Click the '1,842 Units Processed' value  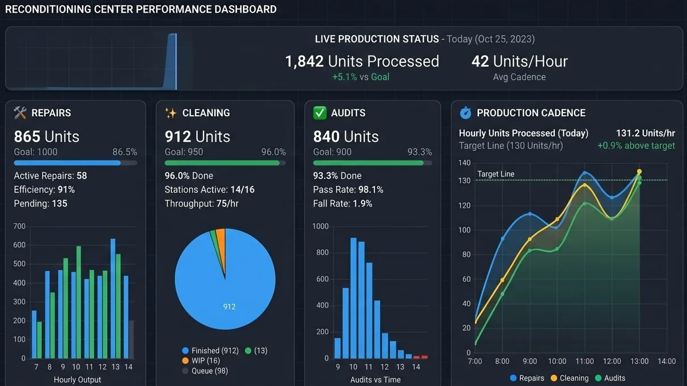click(362, 61)
